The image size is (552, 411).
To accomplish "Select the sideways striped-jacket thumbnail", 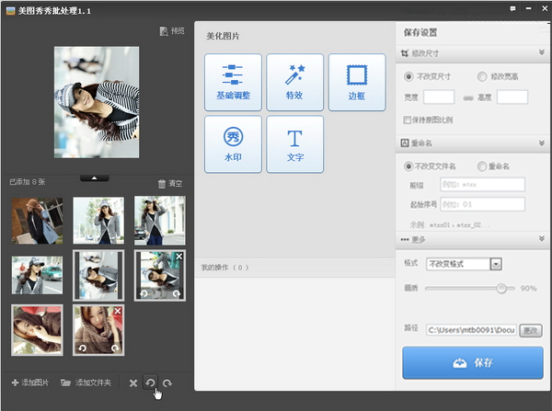I will (x=98, y=276).
